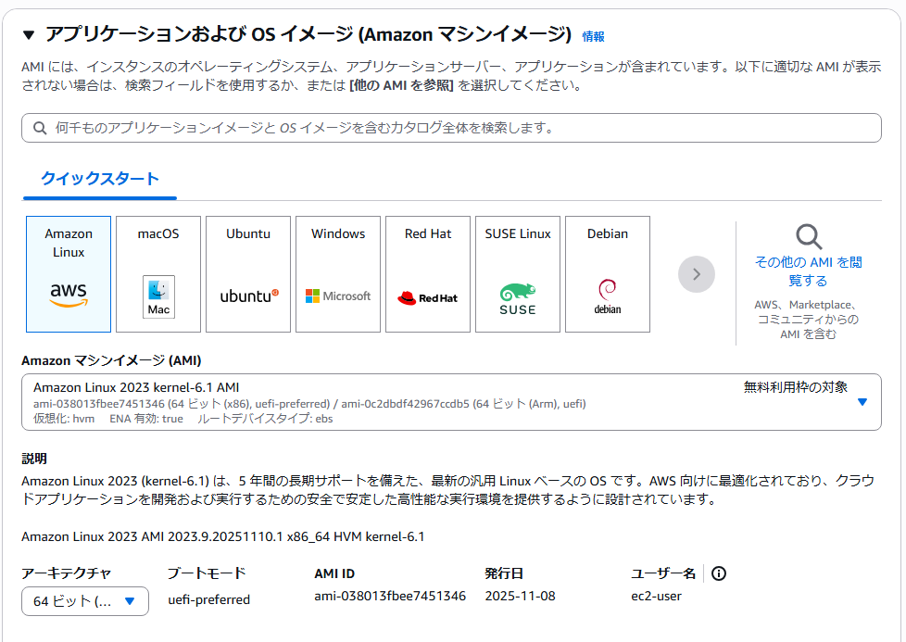This screenshot has width=906, height=642.
Task: Collapse the アプリケーションおよび OS イメージ section
Action: click(29, 35)
